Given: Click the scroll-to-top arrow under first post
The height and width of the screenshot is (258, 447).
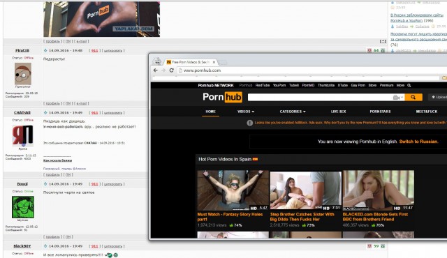Looking at the screenshot, I should (383, 41).
